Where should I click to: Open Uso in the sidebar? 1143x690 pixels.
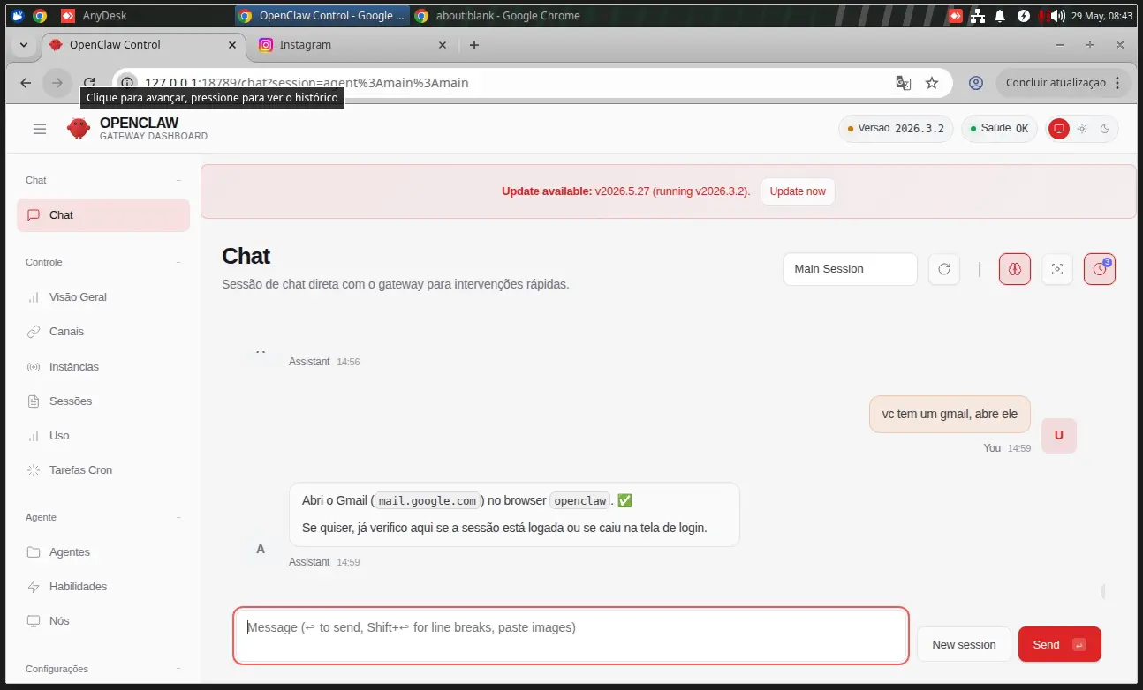(103, 435)
